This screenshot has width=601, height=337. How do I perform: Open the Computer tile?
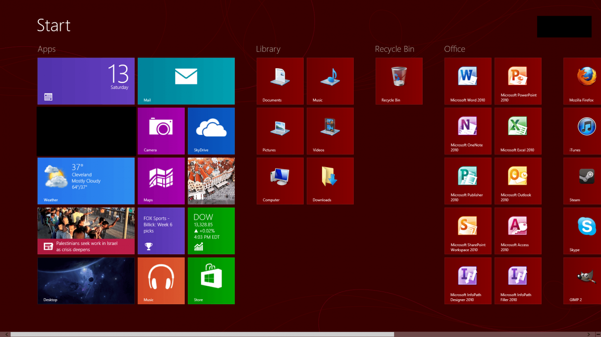tap(280, 181)
